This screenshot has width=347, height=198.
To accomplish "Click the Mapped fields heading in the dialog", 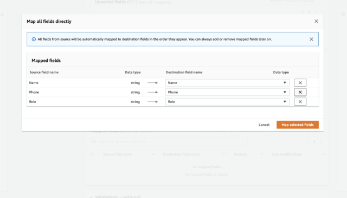I will (46, 60).
